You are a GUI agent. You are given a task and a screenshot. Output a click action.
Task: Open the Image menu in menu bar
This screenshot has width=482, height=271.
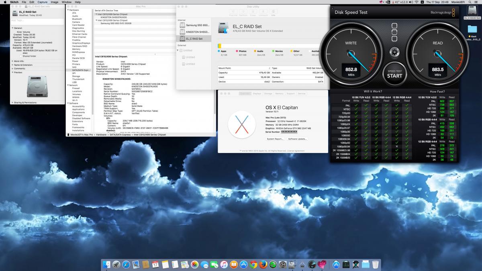[55, 2]
